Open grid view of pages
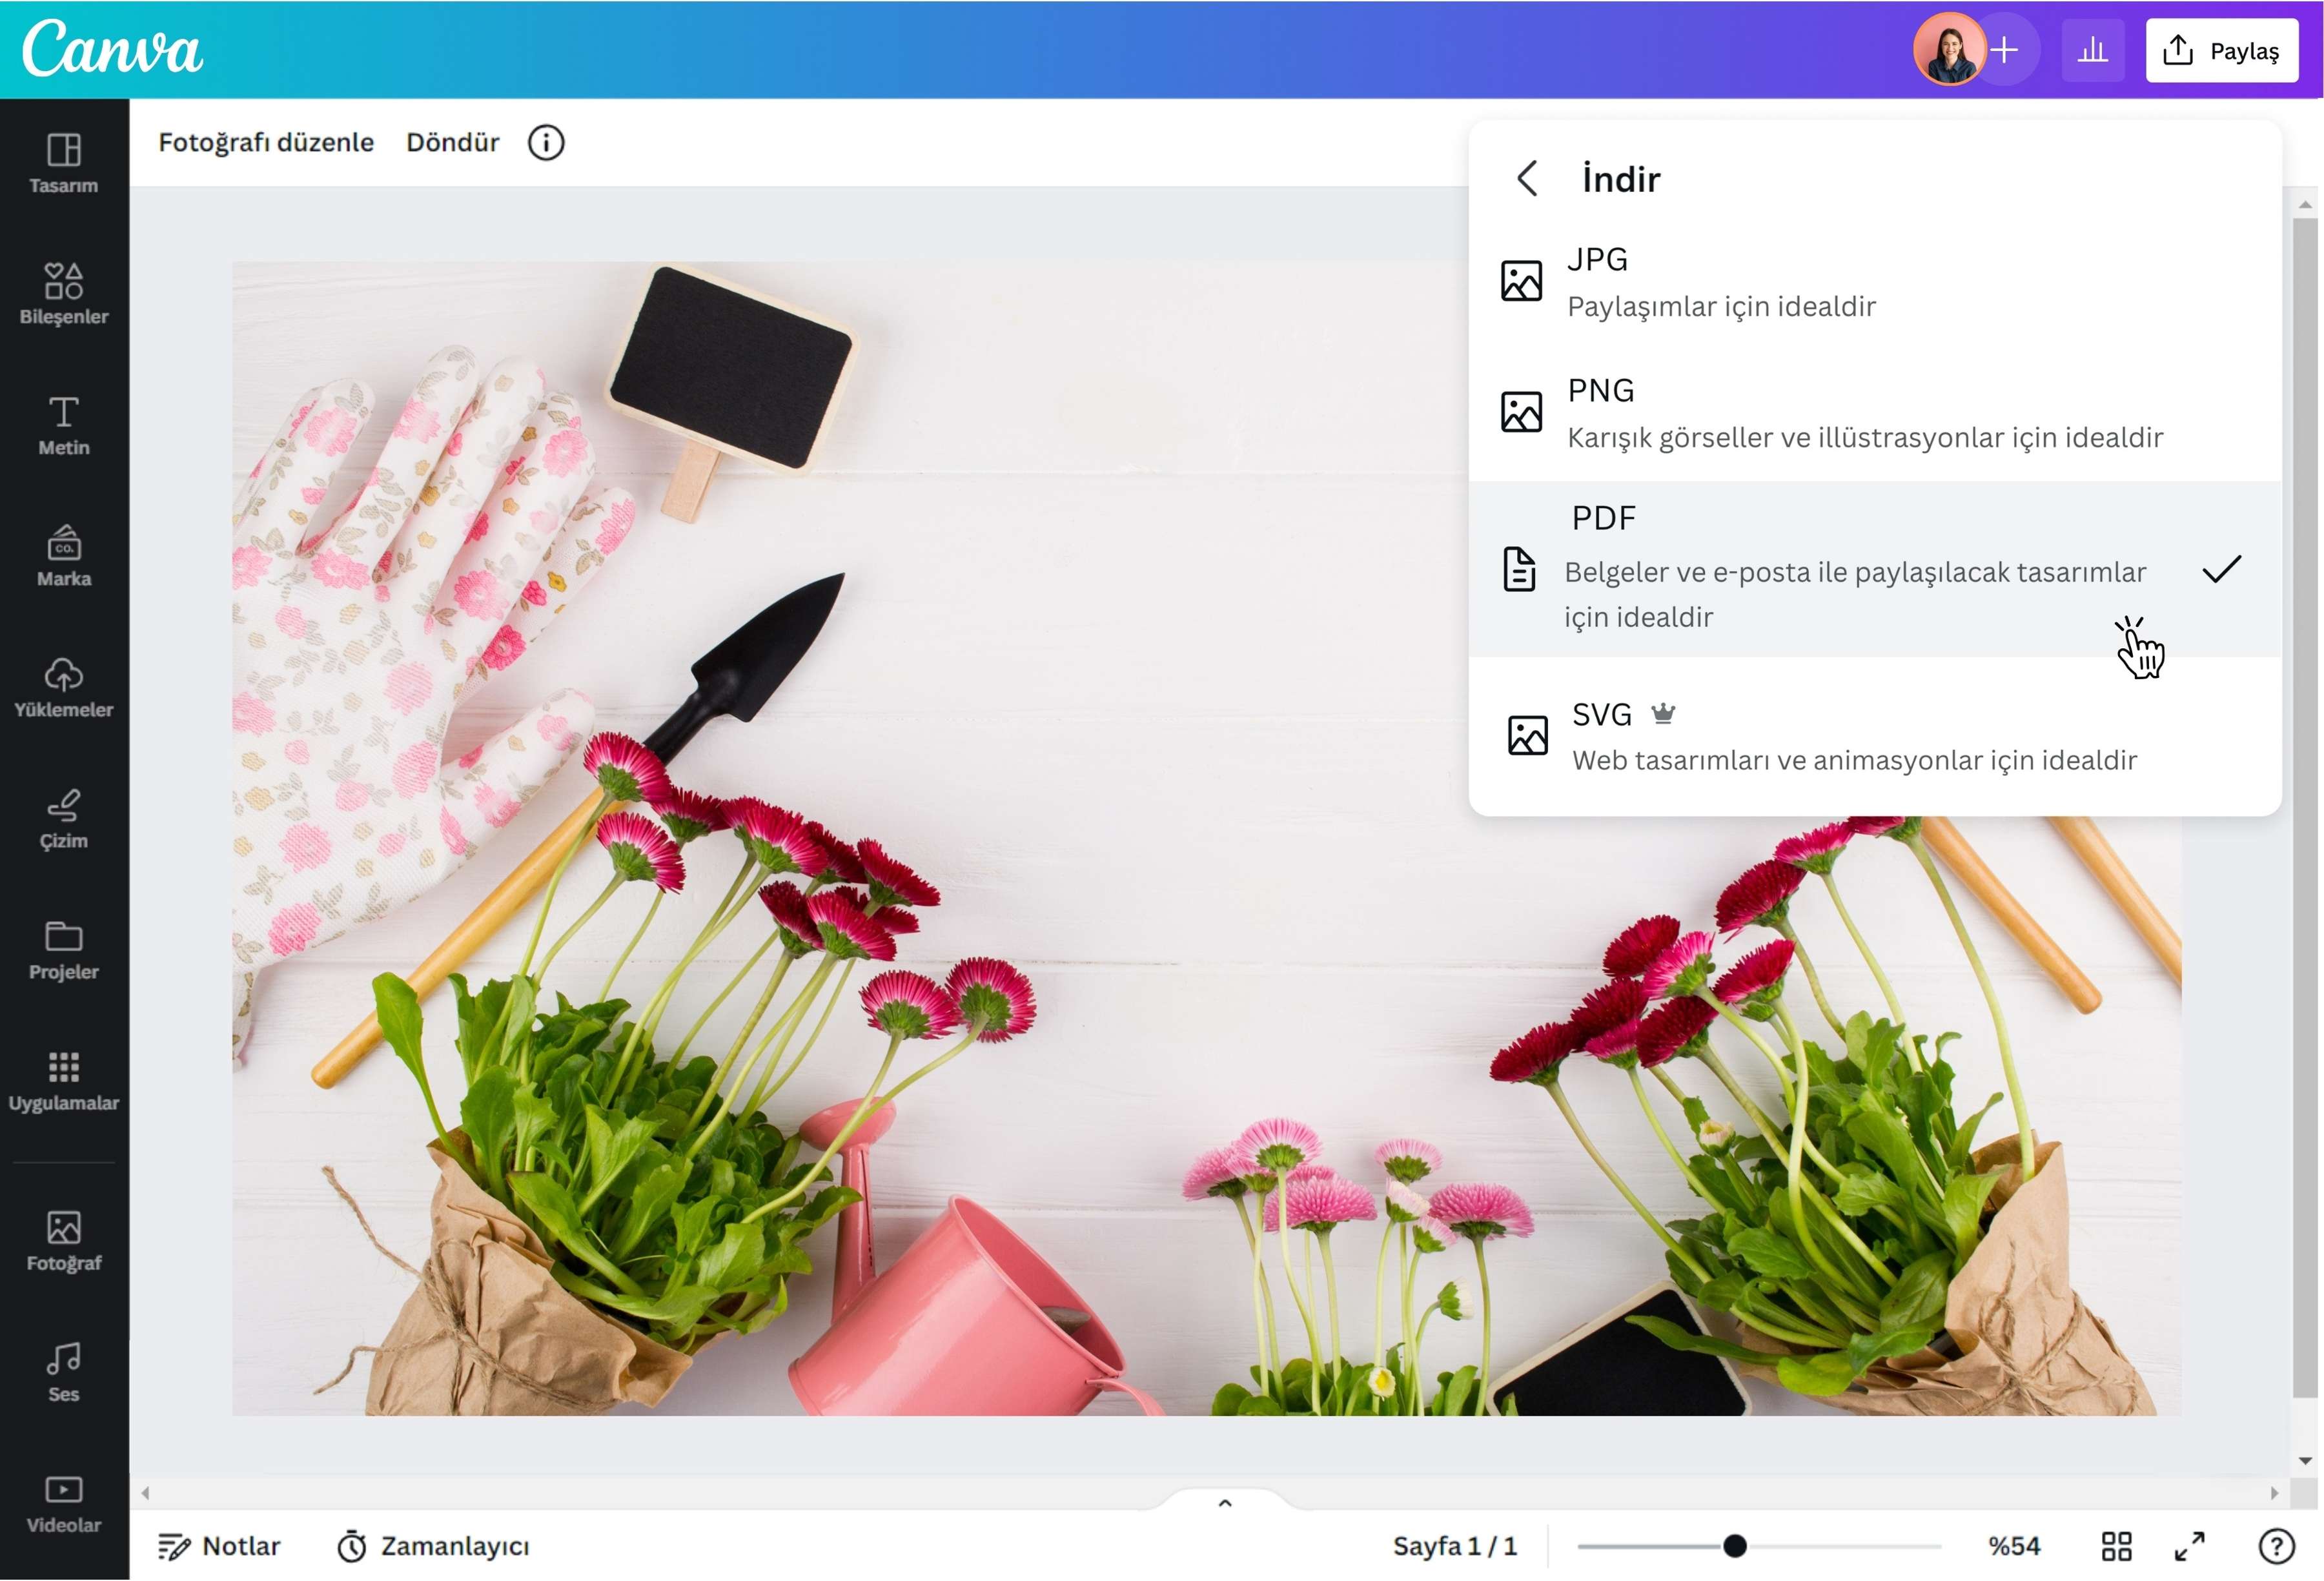The height and width of the screenshot is (1581, 2324). coord(2116,1546)
